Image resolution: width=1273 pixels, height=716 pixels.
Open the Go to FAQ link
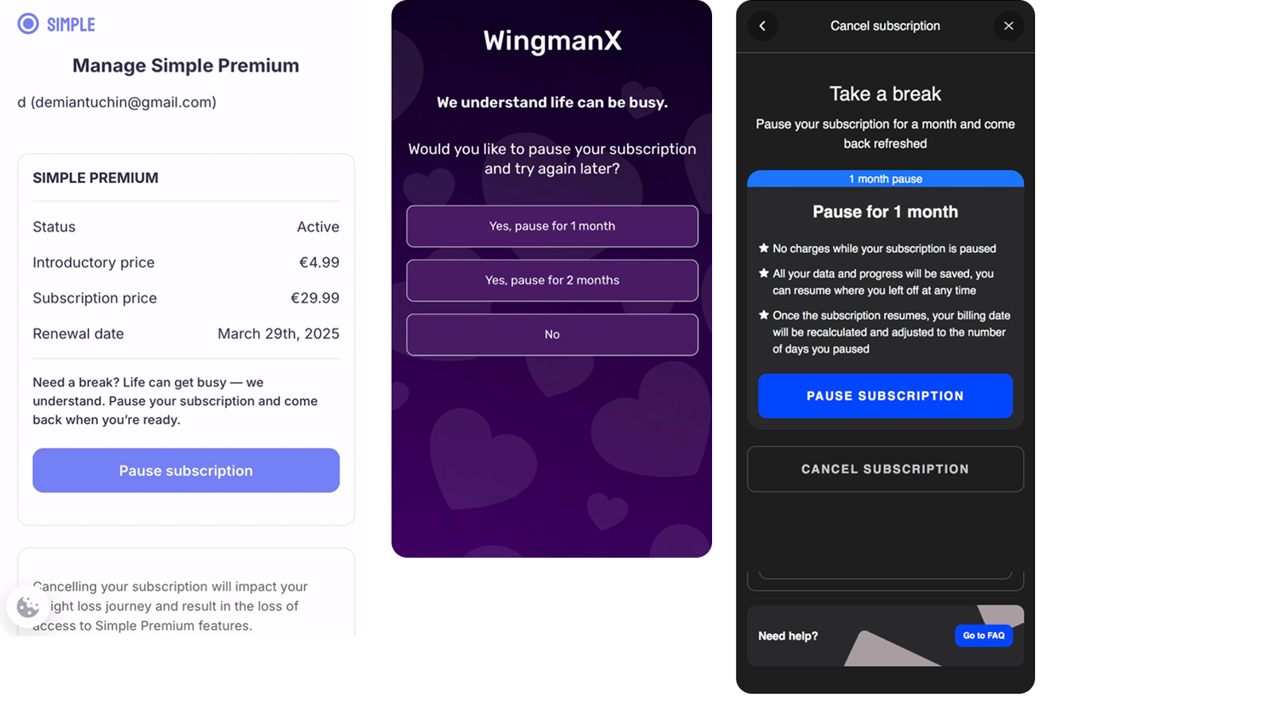point(983,635)
